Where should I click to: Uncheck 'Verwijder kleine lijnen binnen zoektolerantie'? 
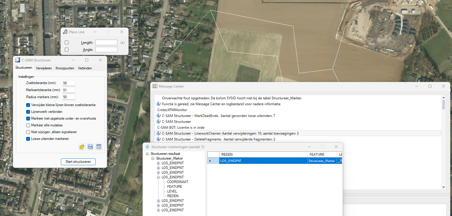(28, 105)
